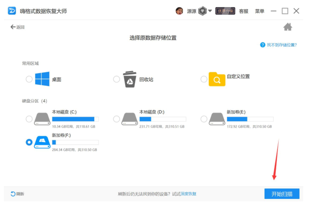This screenshot has width=309, height=205.
Task: Click the local disk C: drive icon
Action: click(42, 119)
